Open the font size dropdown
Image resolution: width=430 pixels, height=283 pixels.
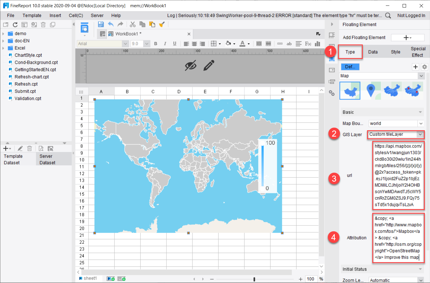coord(146,44)
